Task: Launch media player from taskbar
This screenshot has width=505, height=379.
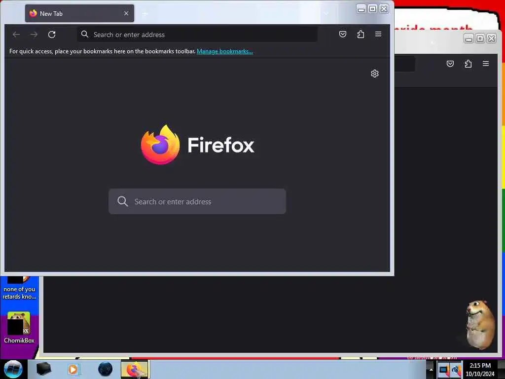Action: (x=73, y=369)
